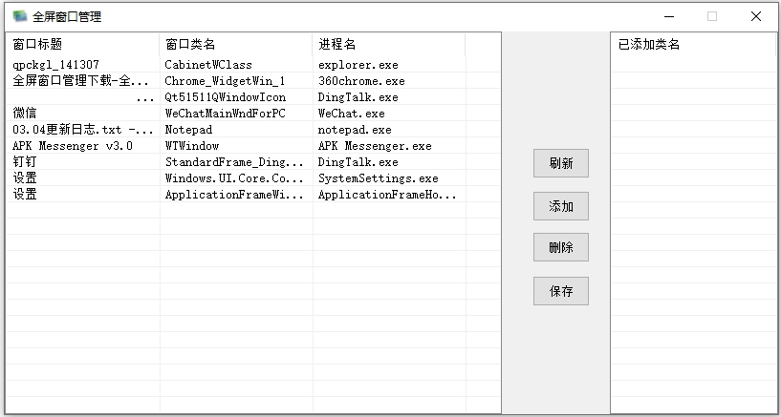
Task: Select the APK Messenger v3.0 row
Action: (73, 146)
